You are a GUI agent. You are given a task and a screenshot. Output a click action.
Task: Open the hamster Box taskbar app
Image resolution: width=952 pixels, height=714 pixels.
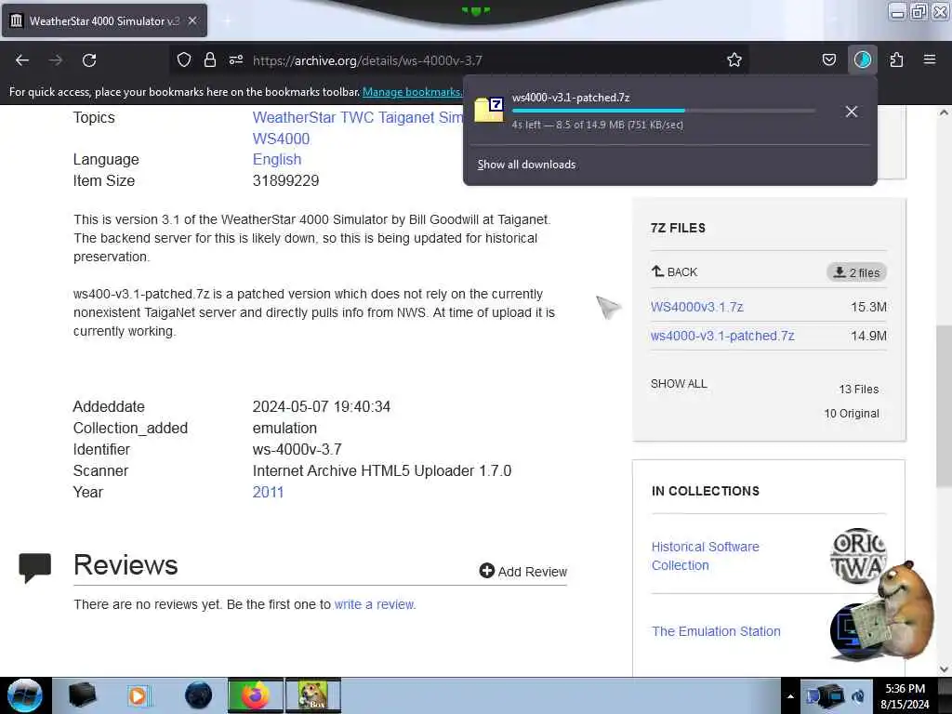[x=312, y=695]
